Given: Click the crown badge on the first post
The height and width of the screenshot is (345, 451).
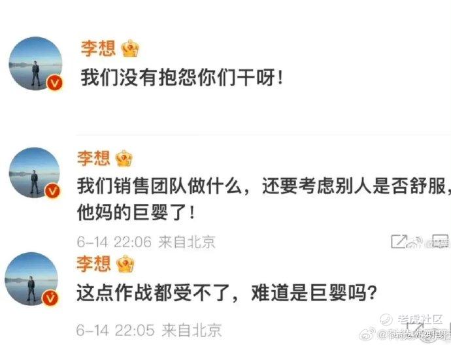Looking at the screenshot, I should 130,48.
